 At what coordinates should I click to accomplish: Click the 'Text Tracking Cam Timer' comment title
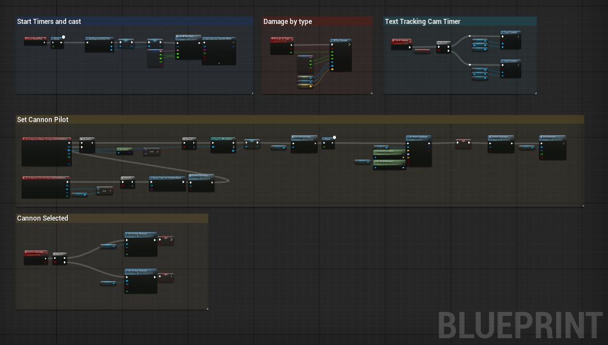pyautogui.click(x=422, y=21)
